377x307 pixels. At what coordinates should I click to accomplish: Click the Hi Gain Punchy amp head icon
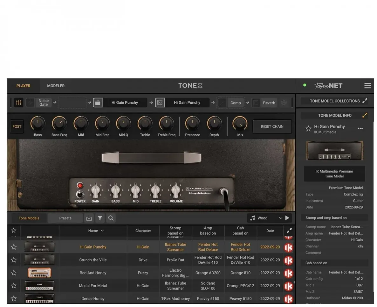[98, 103]
